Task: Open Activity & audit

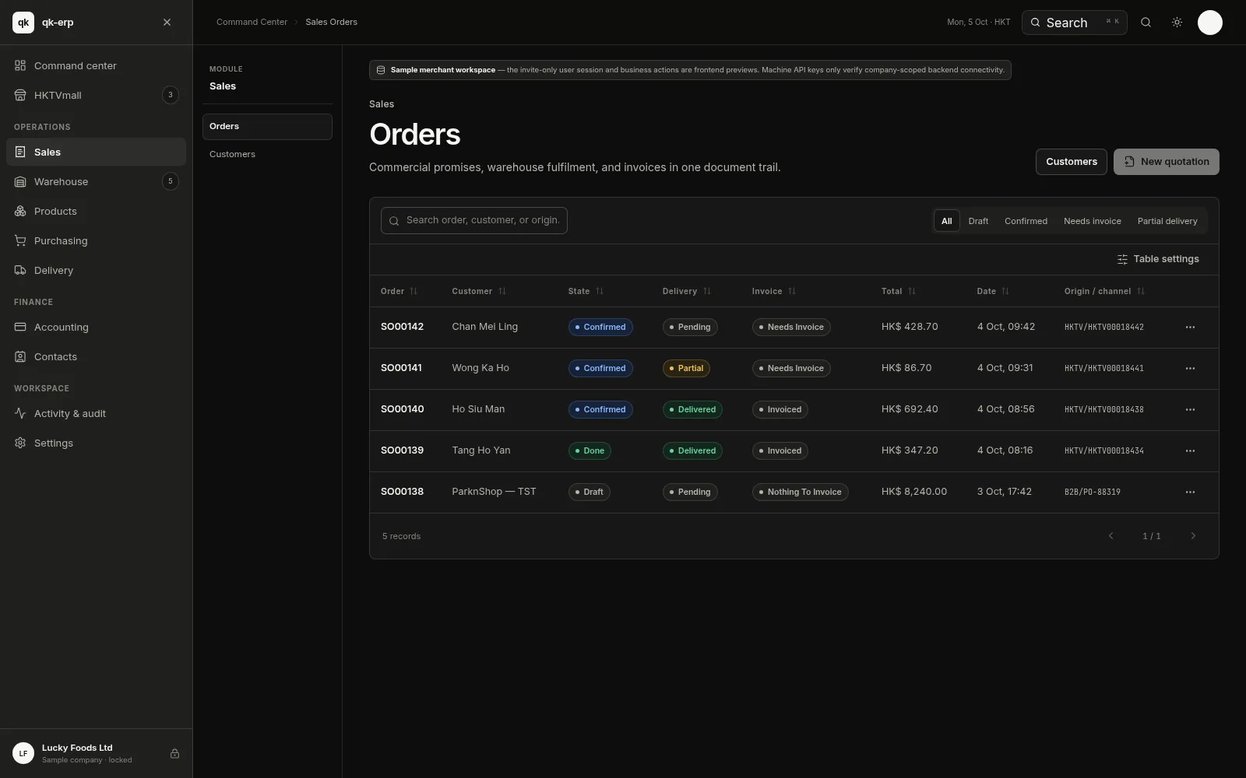Action: (x=96, y=413)
